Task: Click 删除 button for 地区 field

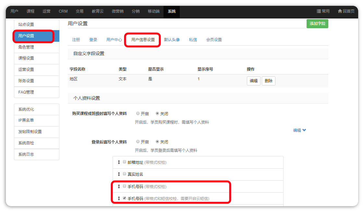Action: pos(268,81)
